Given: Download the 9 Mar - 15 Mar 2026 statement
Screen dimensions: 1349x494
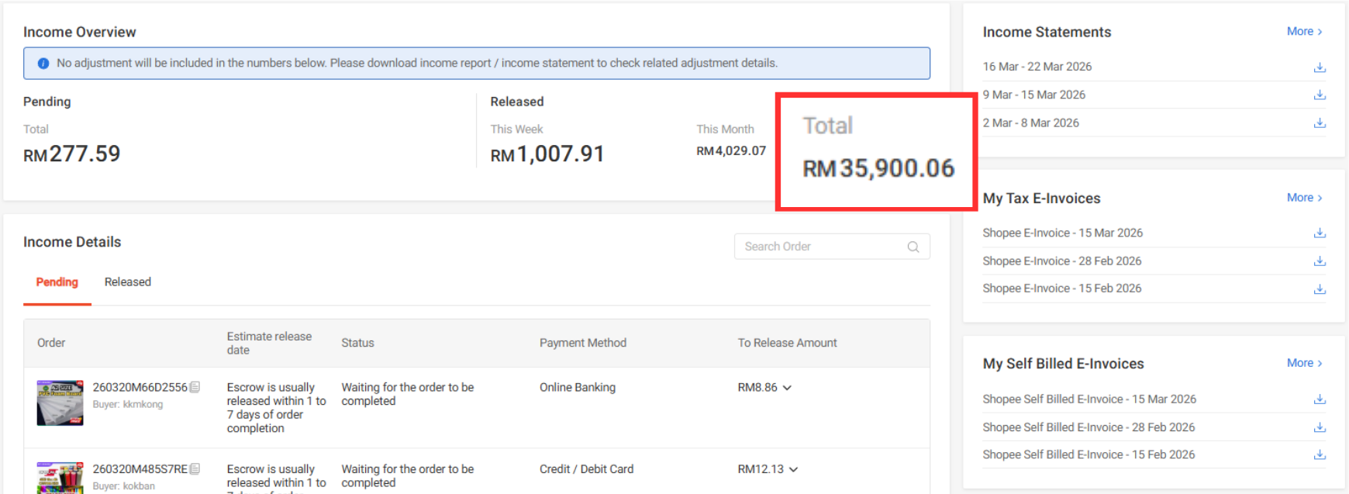Looking at the screenshot, I should [1320, 95].
